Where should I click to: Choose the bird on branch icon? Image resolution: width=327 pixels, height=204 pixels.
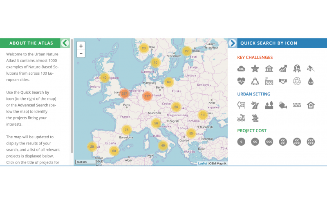click(311, 69)
